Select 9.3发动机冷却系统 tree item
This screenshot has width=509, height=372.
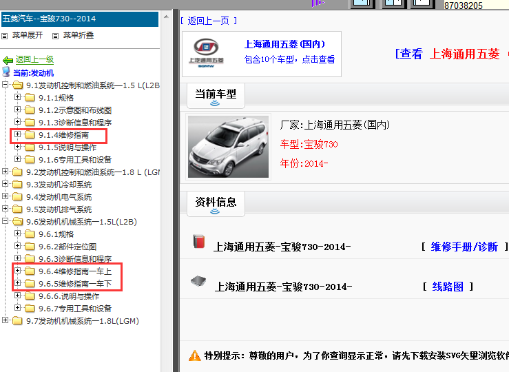coord(59,185)
